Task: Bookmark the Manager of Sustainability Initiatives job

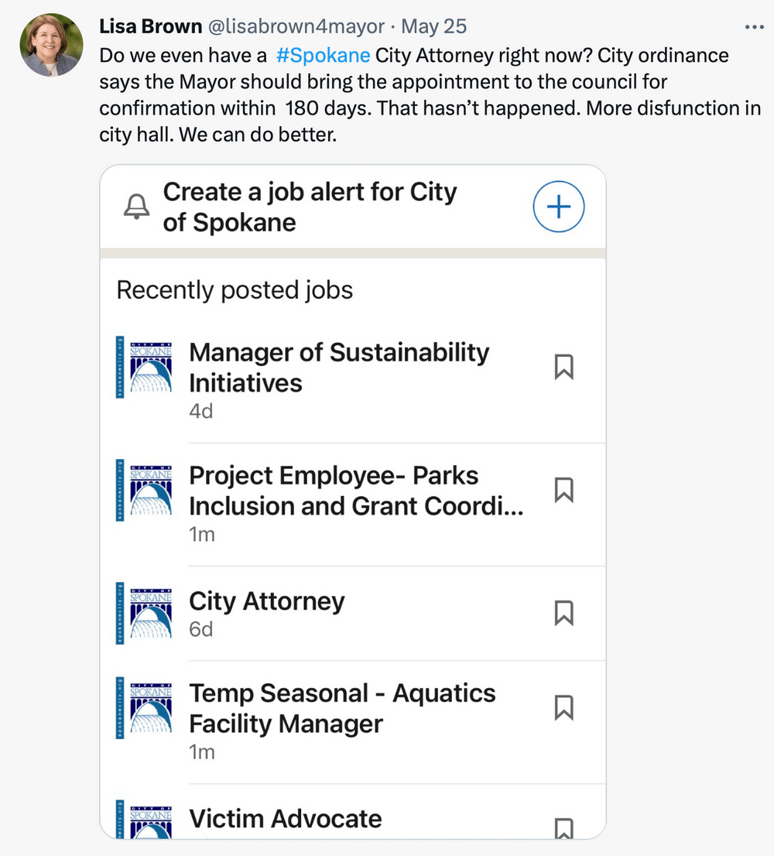Action: [x=564, y=367]
